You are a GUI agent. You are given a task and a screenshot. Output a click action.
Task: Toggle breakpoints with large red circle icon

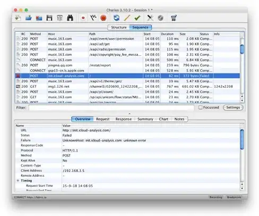103,18
